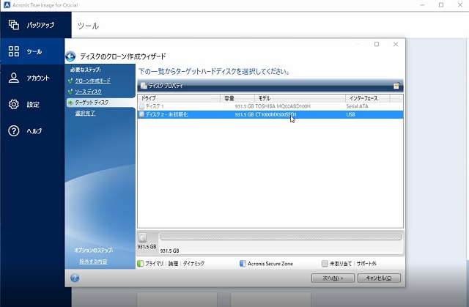
Task: Select the ディスク 1 row
Action: pos(270,106)
